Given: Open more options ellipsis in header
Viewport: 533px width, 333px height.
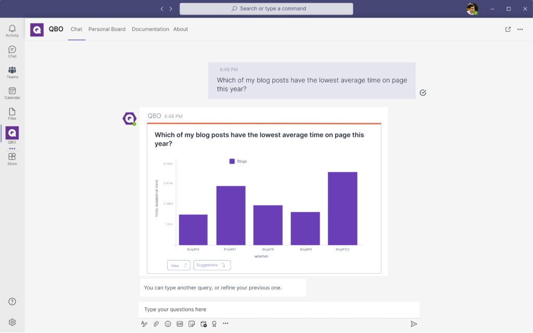Looking at the screenshot, I should pos(520,29).
